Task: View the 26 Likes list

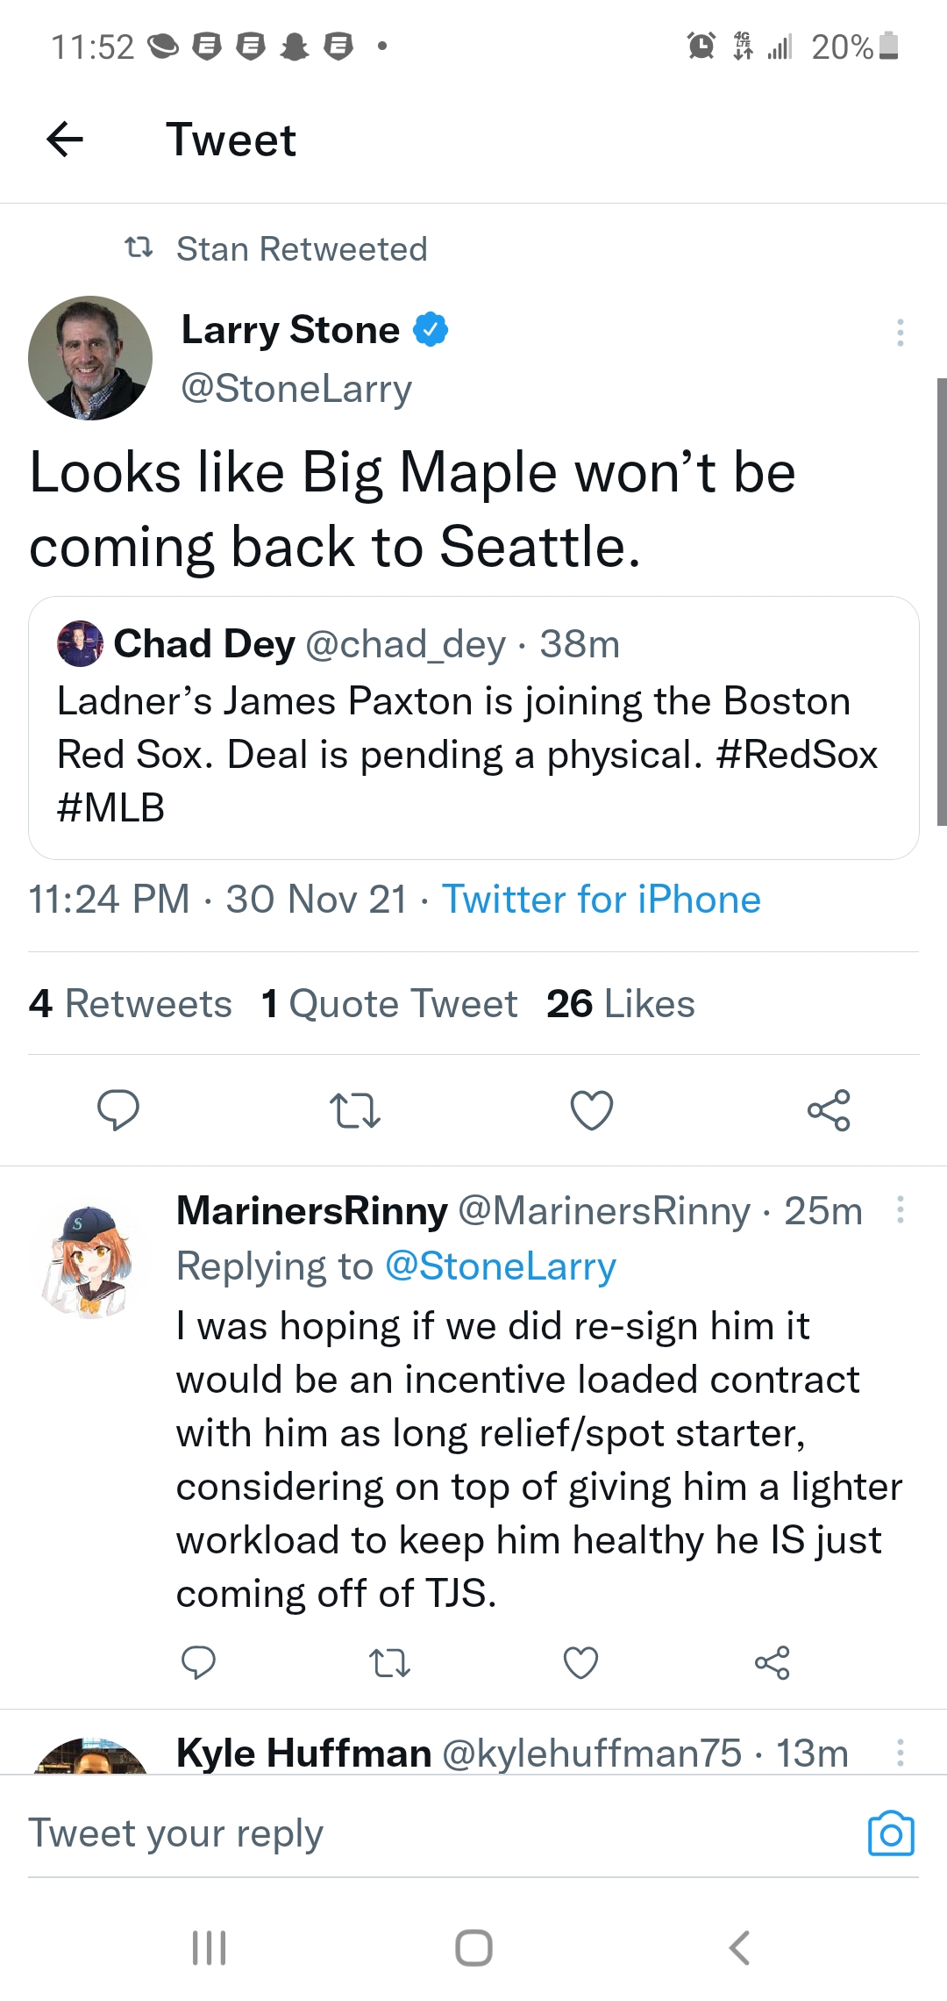Action: point(620,1003)
